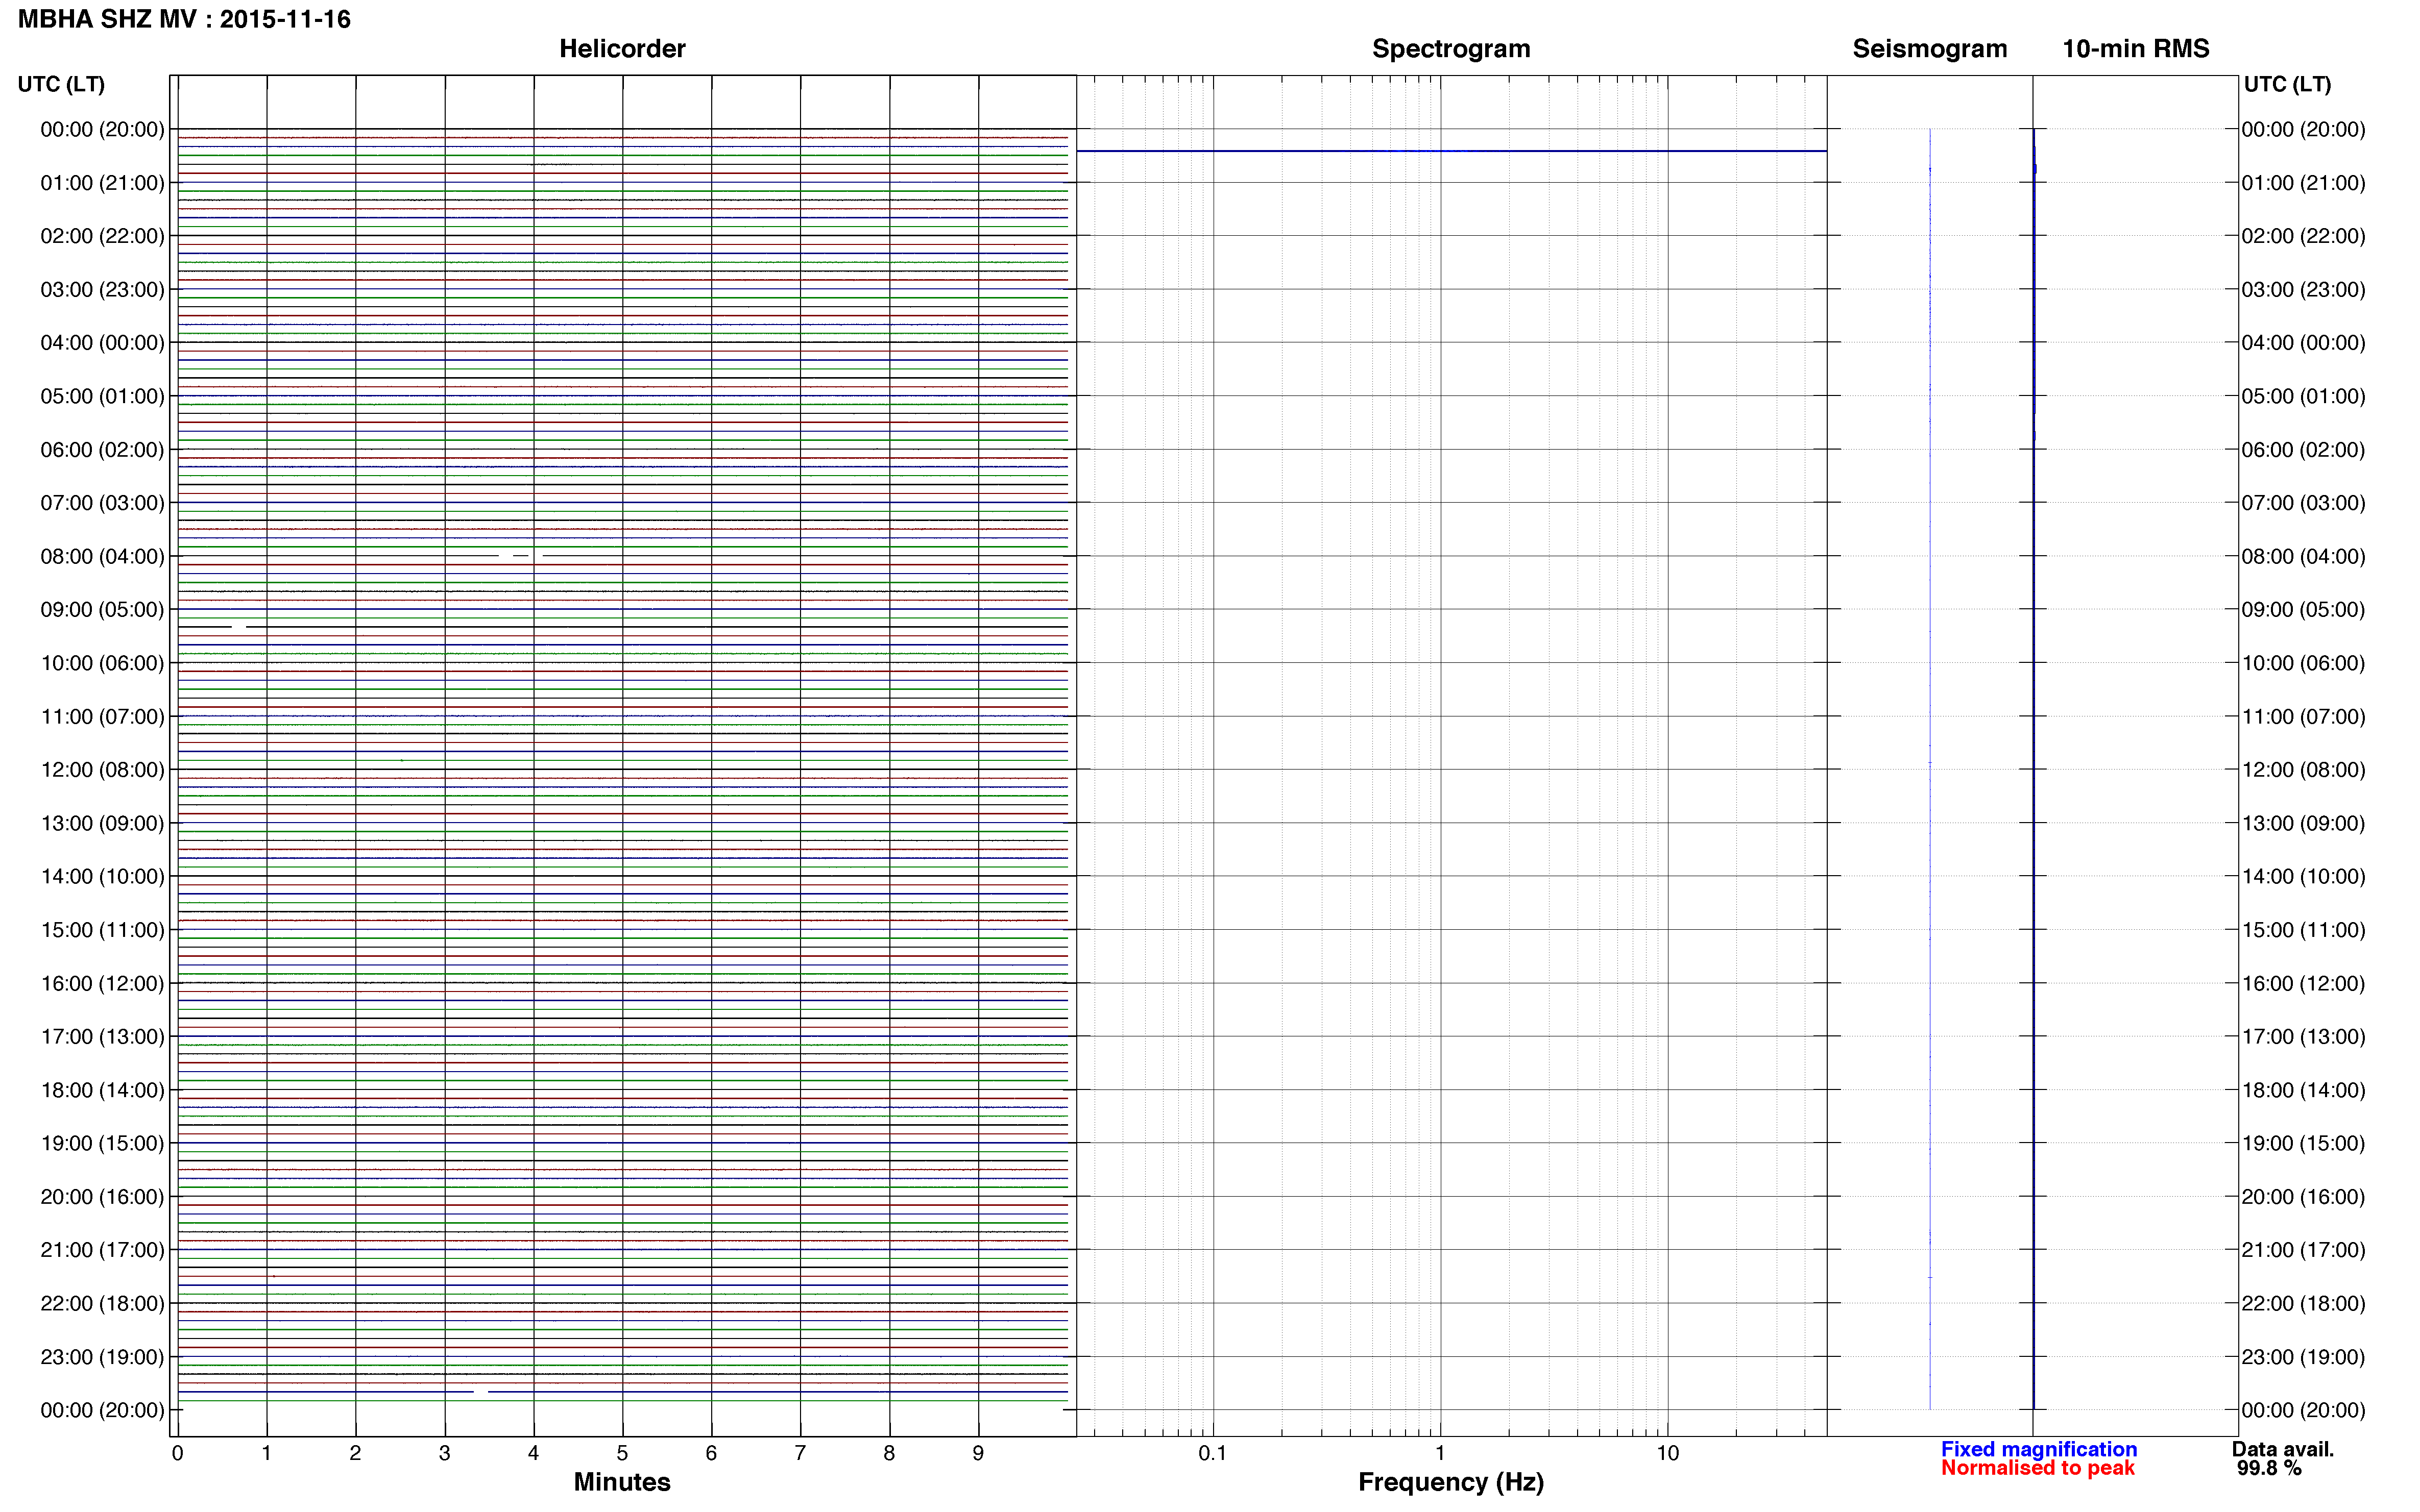The image size is (2420, 1512).
Task: Click the red "Normalised to peak" legend text
Action: (x=2038, y=1468)
